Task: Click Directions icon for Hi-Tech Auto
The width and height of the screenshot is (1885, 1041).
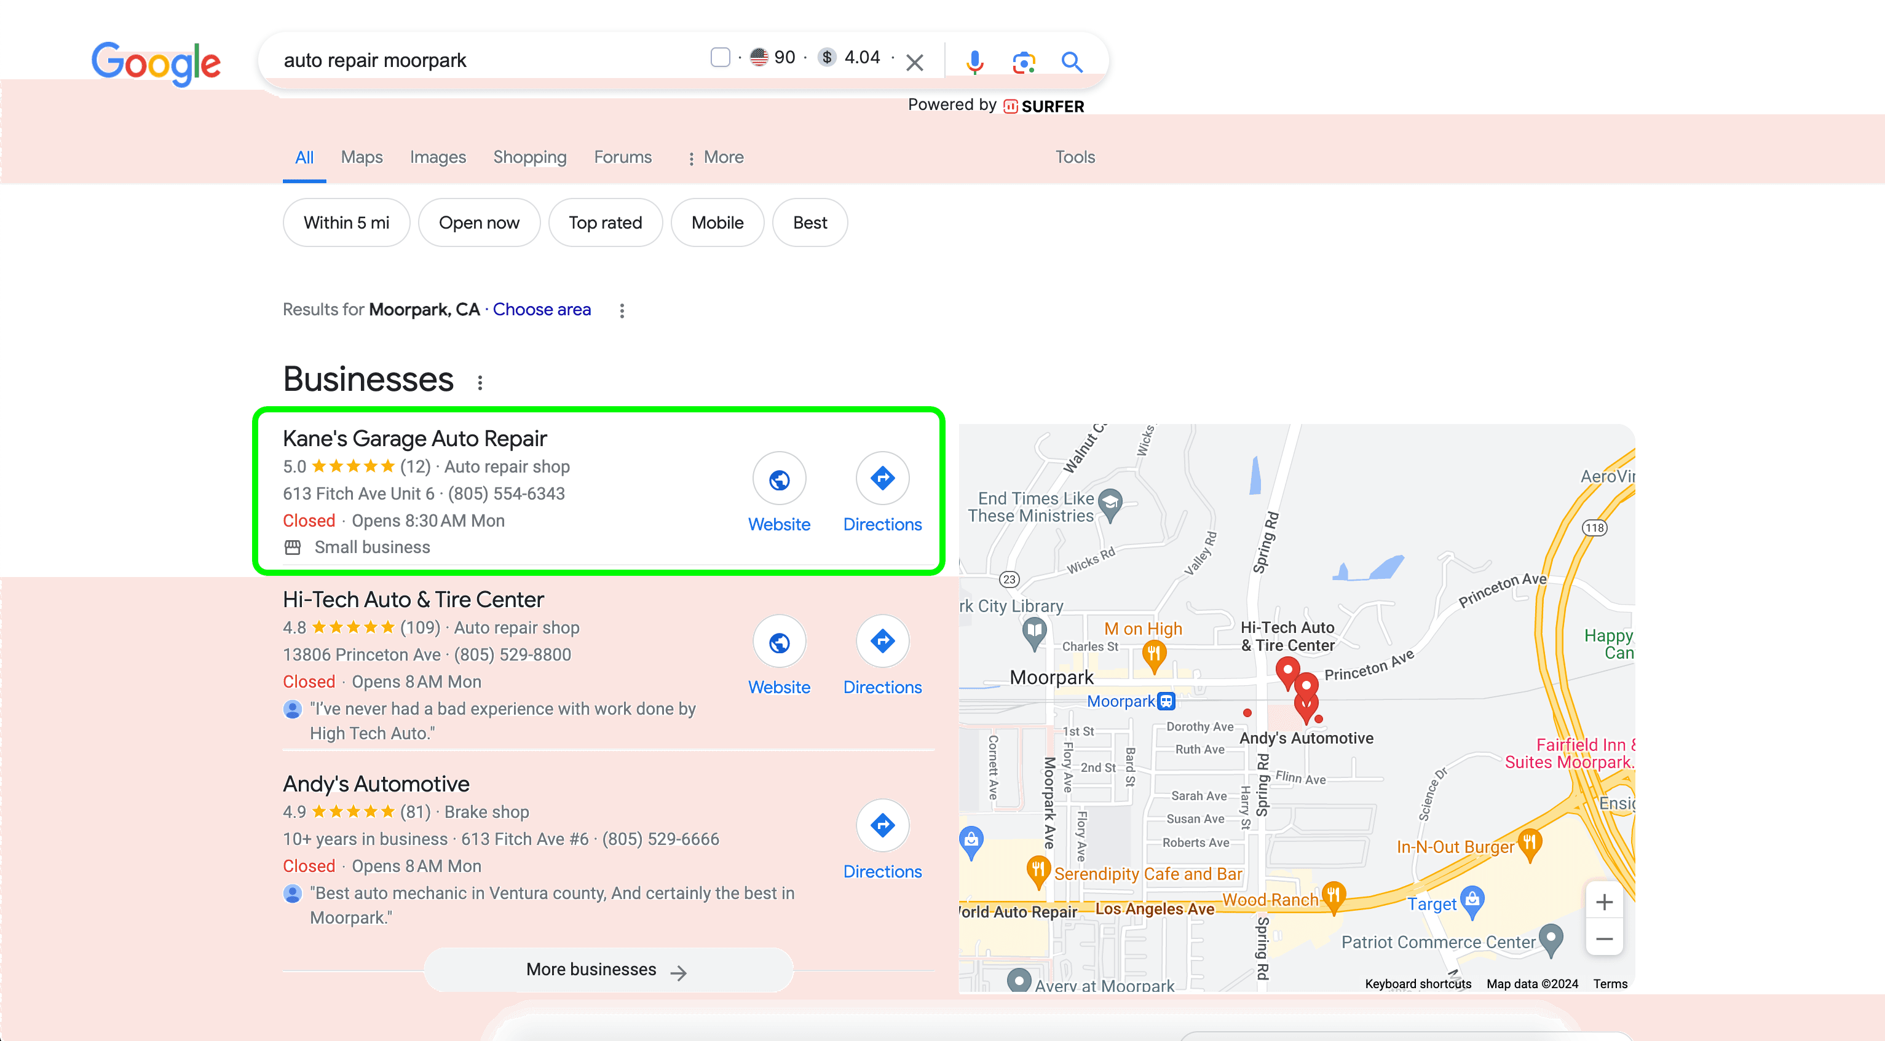Action: tap(882, 641)
